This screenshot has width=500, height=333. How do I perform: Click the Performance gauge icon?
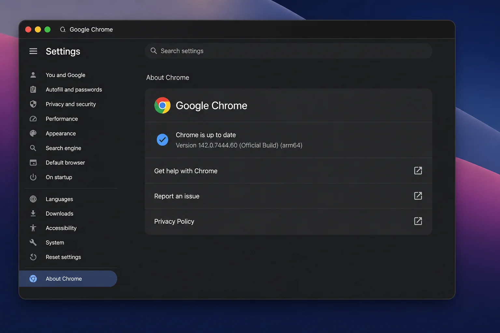click(33, 119)
